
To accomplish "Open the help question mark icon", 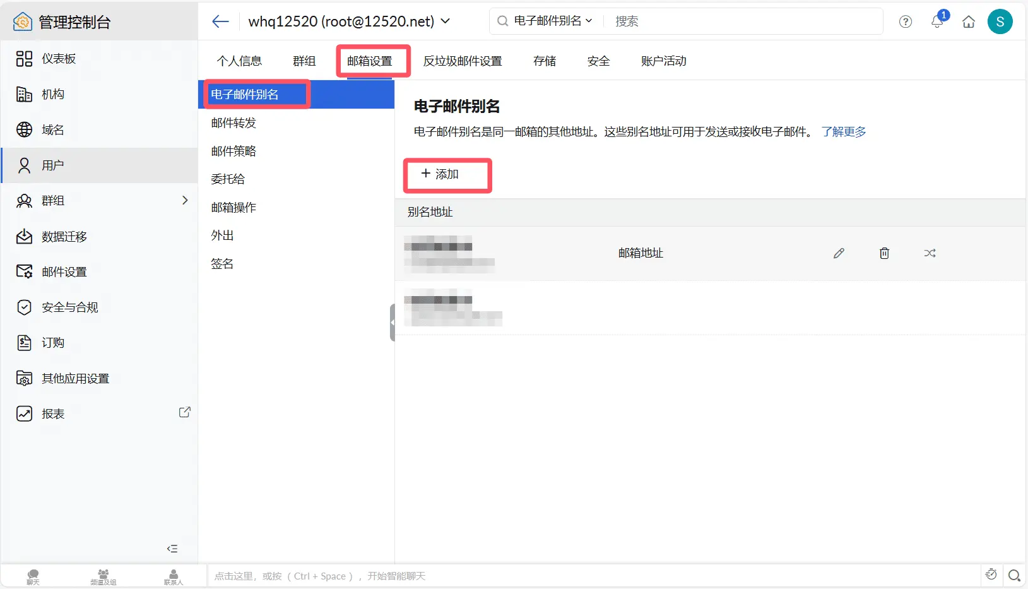I will [906, 21].
